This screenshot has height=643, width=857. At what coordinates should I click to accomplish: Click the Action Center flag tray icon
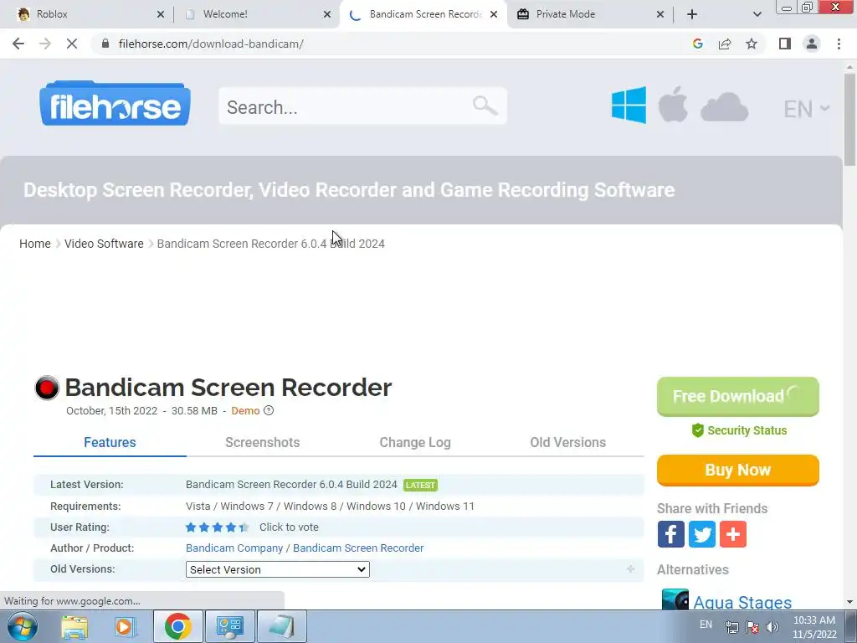(x=752, y=627)
